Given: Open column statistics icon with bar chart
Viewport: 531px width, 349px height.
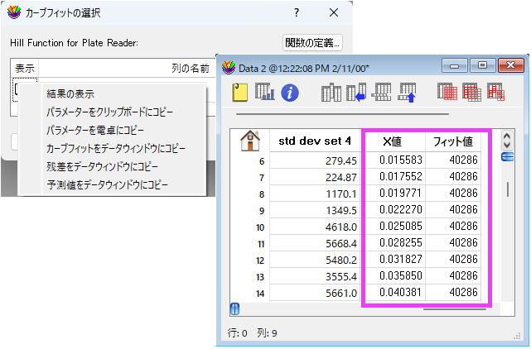Looking at the screenshot, I should (265, 93).
